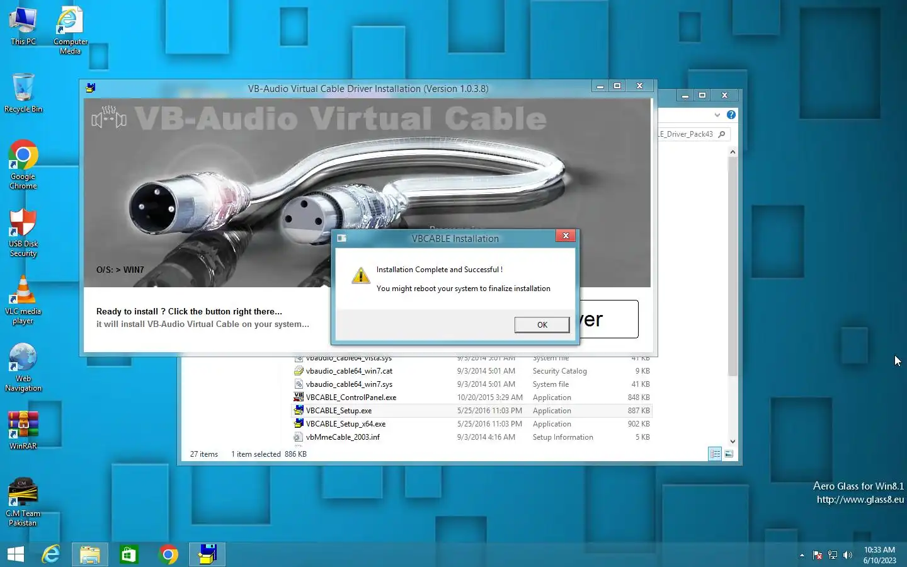
Task: Launch VLC media player shortcut
Action: click(23, 300)
